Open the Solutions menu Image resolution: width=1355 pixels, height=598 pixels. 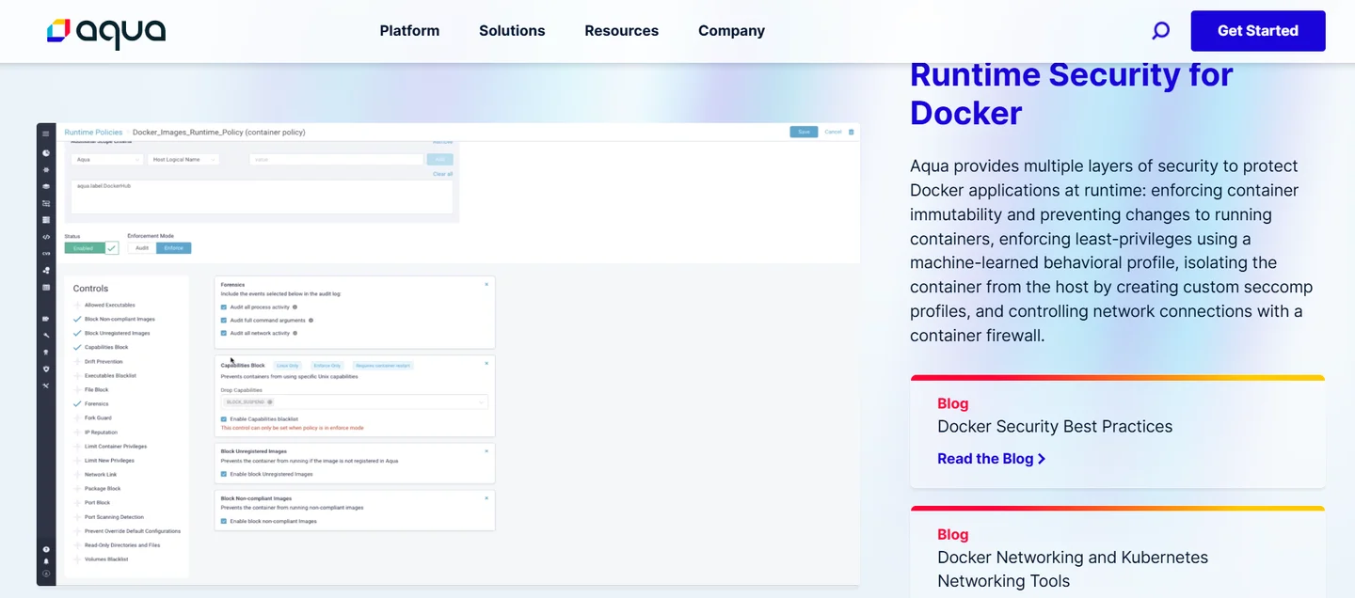pyautogui.click(x=512, y=31)
